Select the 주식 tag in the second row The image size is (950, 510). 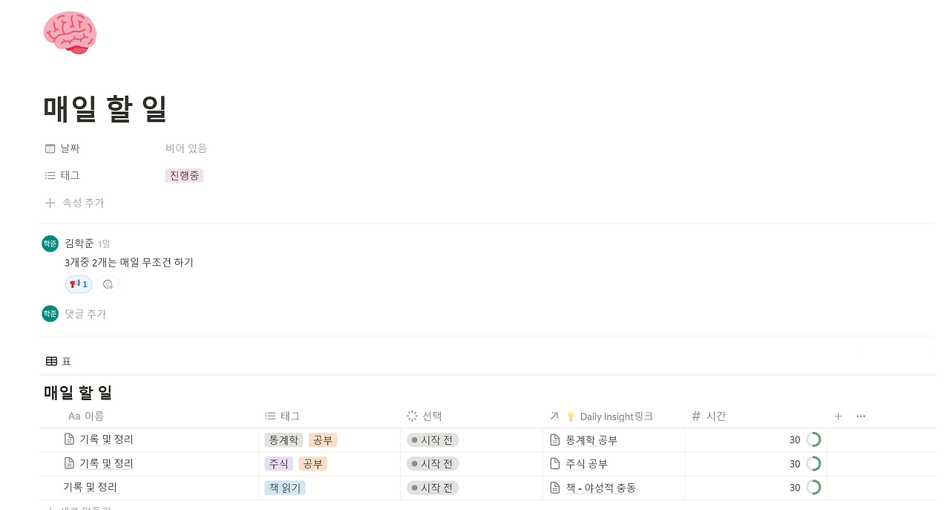tap(278, 464)
